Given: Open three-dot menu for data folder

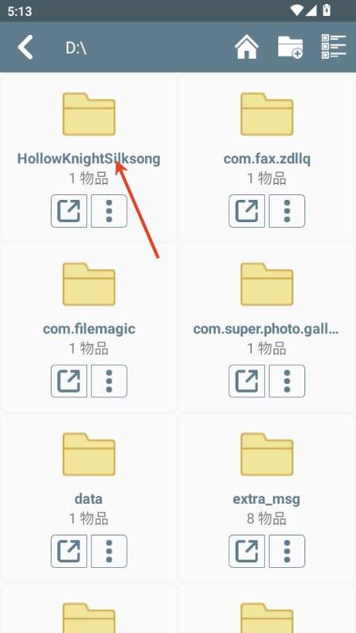Looking at the screenshot, I should (109, 551).
